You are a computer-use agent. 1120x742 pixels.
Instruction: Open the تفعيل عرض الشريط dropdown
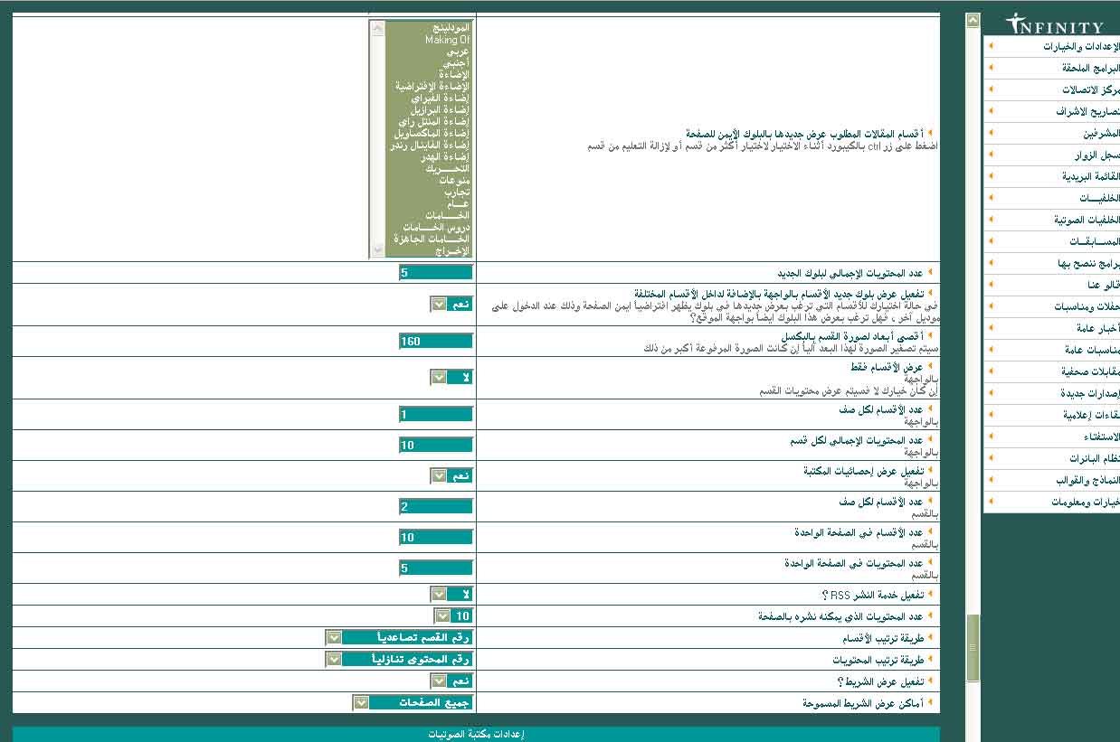(x=451, y=681)
